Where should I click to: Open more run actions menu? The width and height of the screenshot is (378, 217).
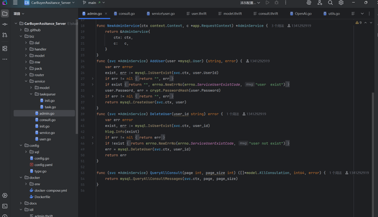286,3
